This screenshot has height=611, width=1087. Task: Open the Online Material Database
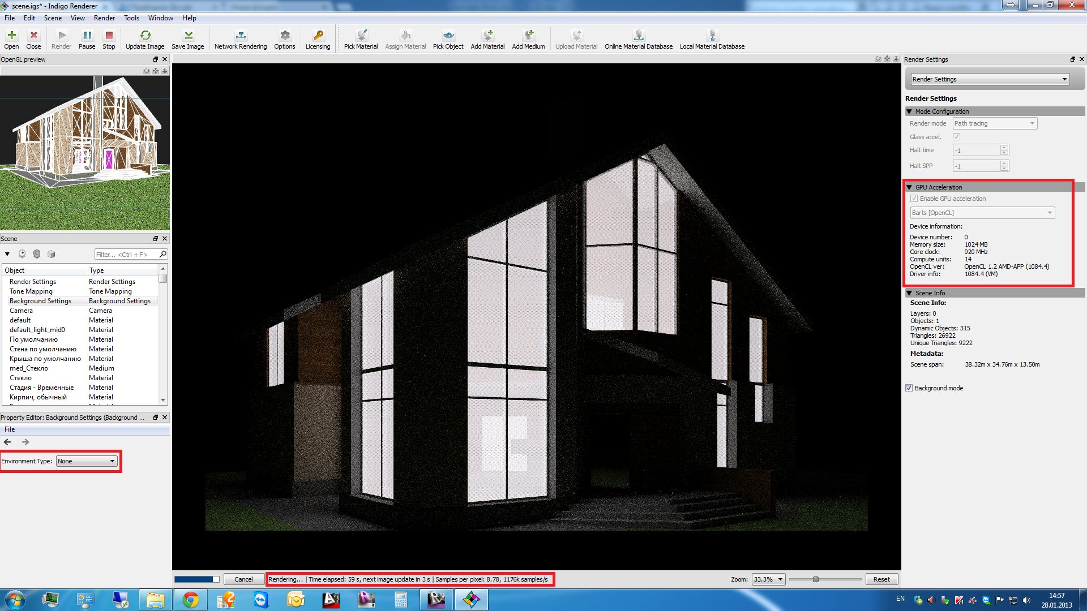coord(639,36)
